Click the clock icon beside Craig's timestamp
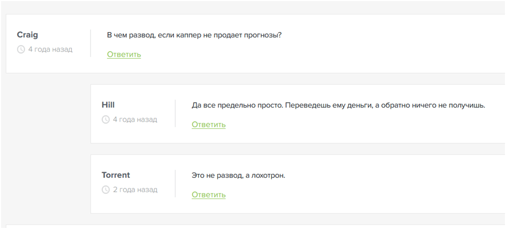The height and width of the screenshot is (229, 506). [21, 50]
